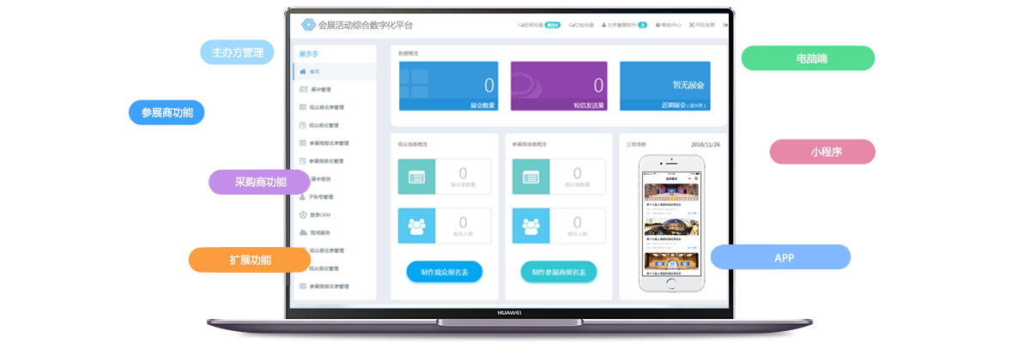Click 红包充值 in the top bar

(x=580, y=26)
